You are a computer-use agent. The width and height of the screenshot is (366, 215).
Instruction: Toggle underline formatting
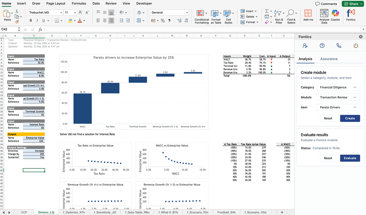click(x=43, y=21)
